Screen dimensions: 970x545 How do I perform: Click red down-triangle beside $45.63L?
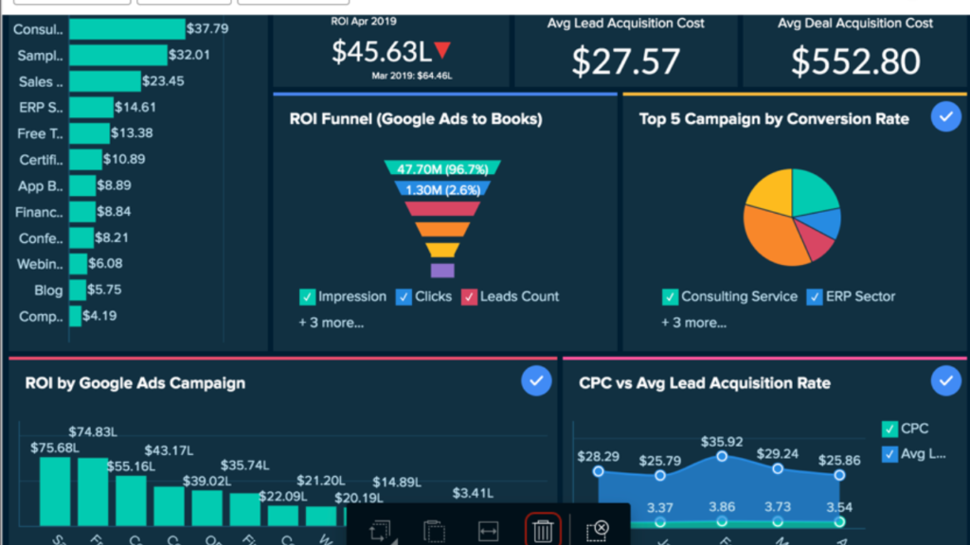[442, 50]
